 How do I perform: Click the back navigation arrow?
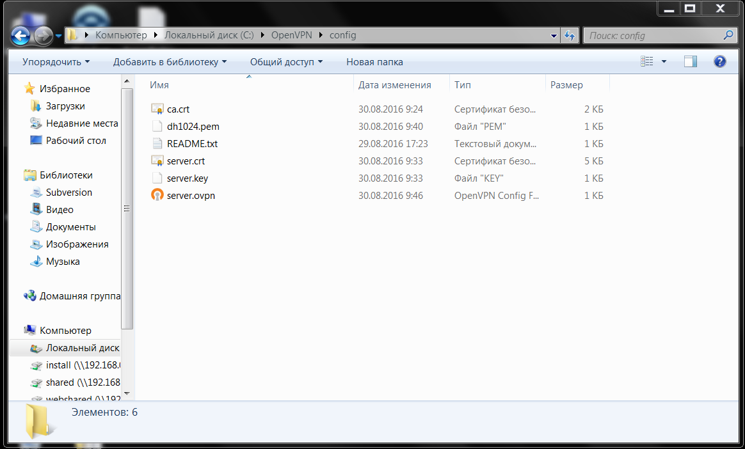click(20, 36)
